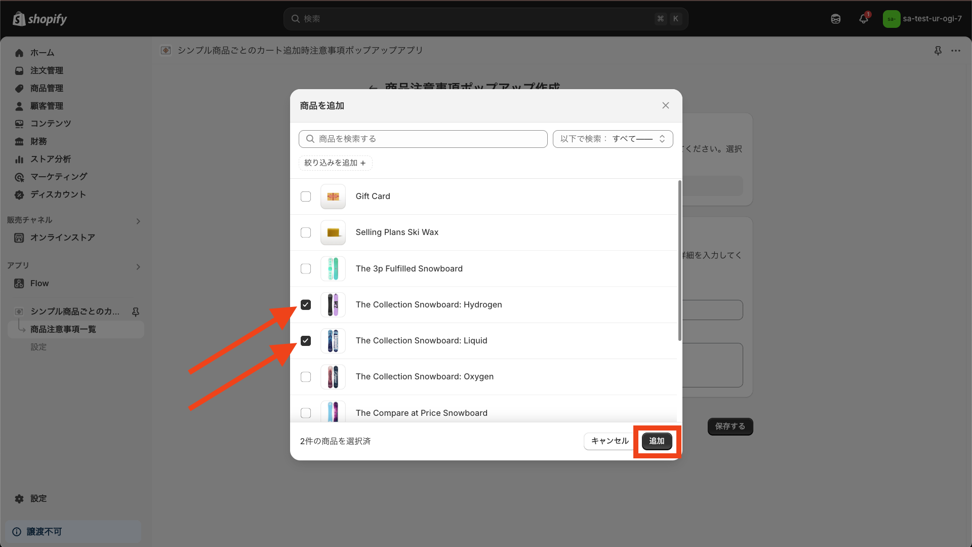Expand the アプリ section chevron
Viewport: 972px width, 547px height.
[138, 267]
